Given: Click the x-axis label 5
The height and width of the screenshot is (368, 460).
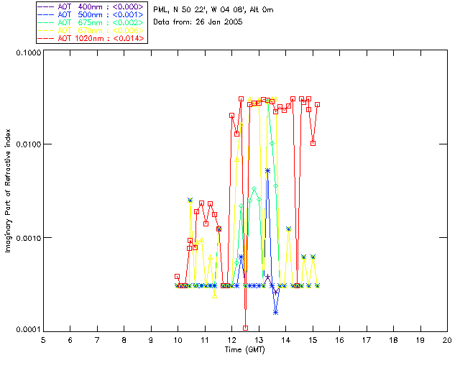Looking at the screenshot, I should [x=43, y=340].
